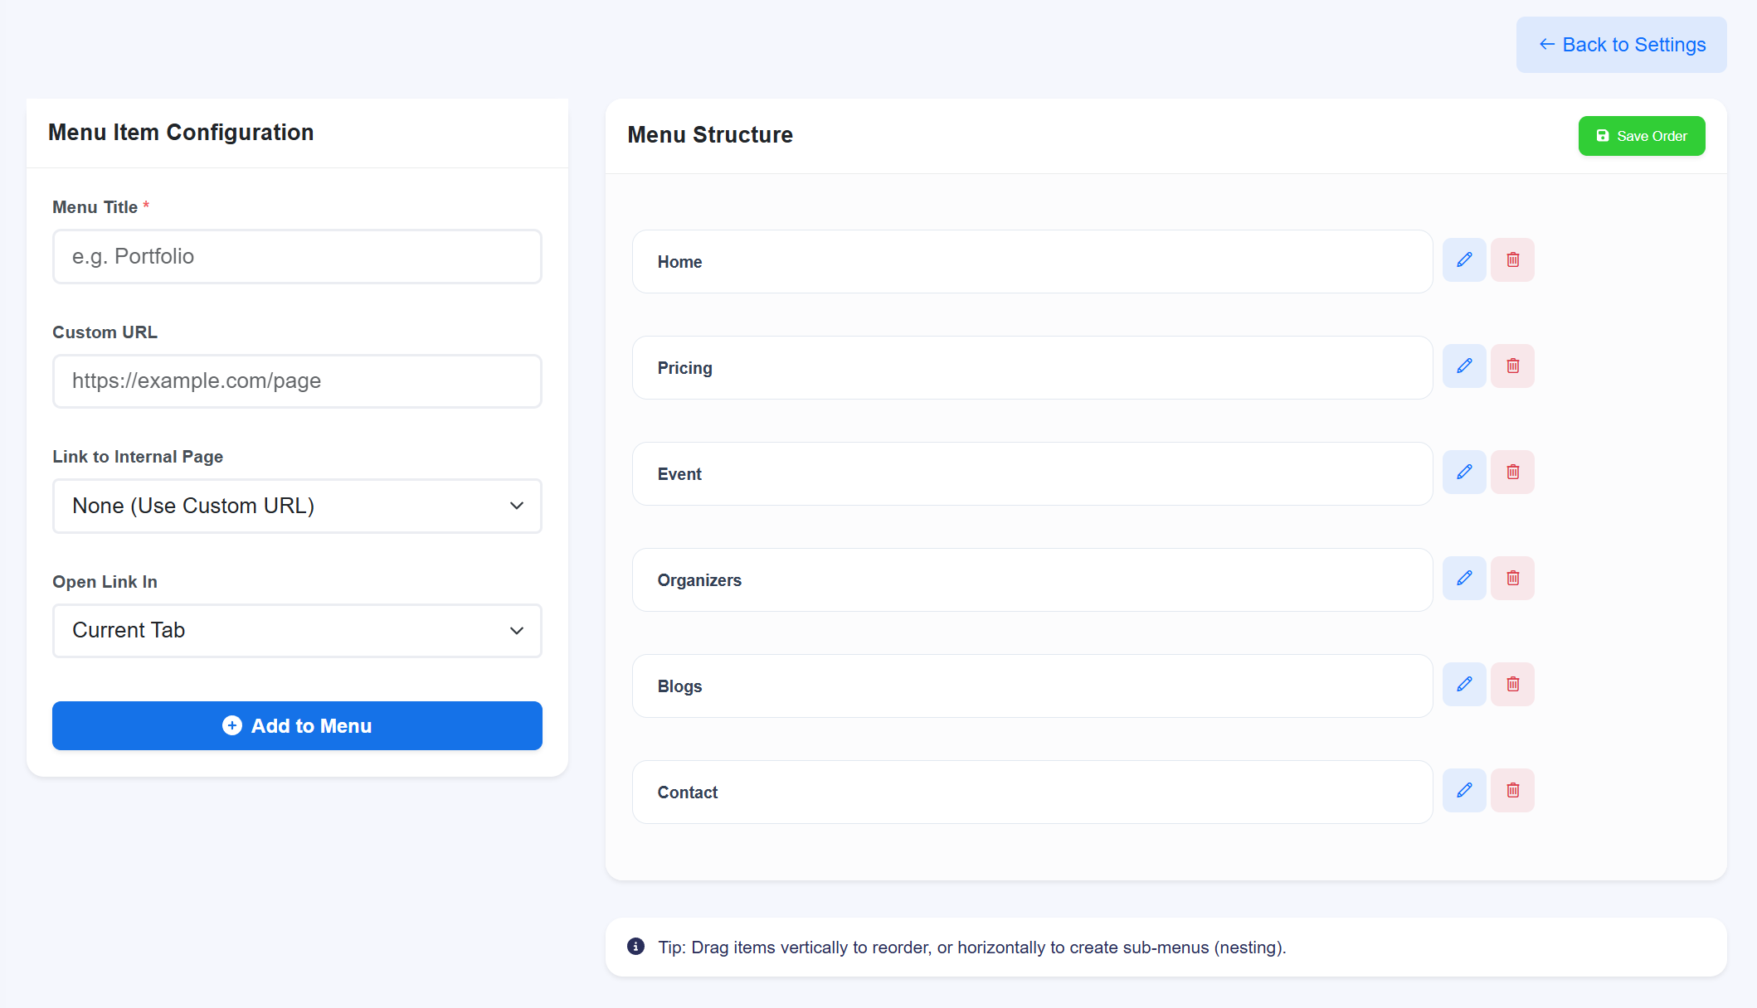The height and width of the screenshot is (1008, 1757).
Task: Click the info icon in the drag tip
Action: [x=635, y=947]
